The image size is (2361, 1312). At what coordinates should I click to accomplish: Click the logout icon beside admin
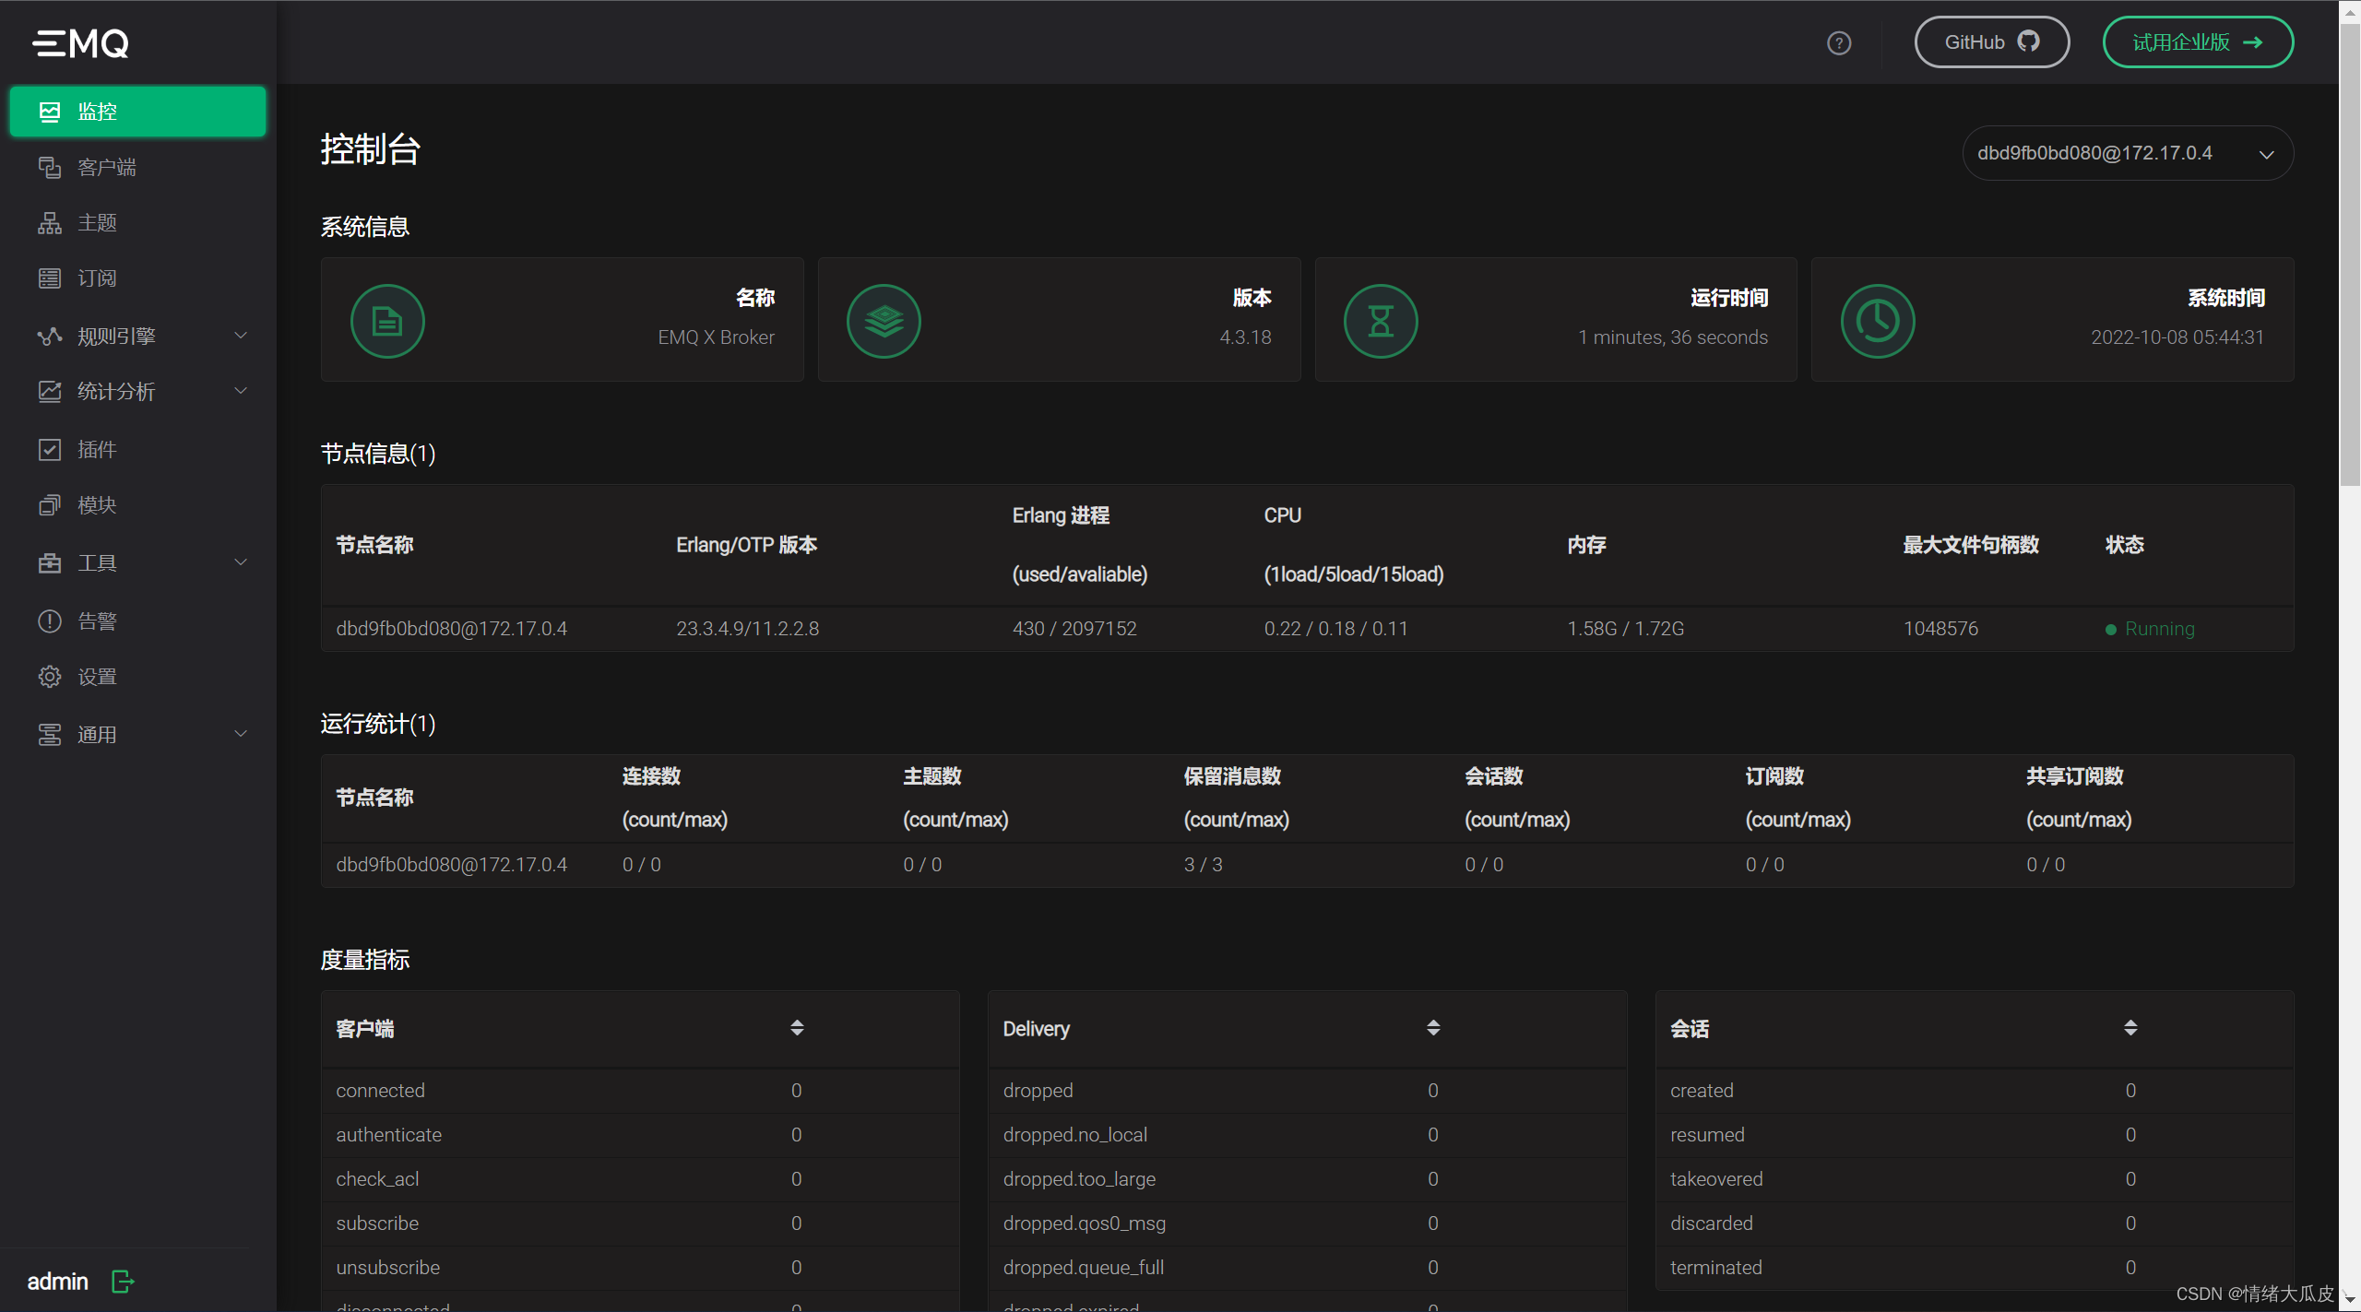coord(123,1281)
